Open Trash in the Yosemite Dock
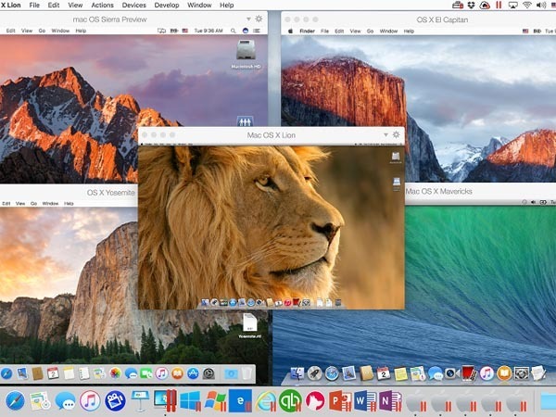Screen dimensions: 556x417 coord(246,373)
